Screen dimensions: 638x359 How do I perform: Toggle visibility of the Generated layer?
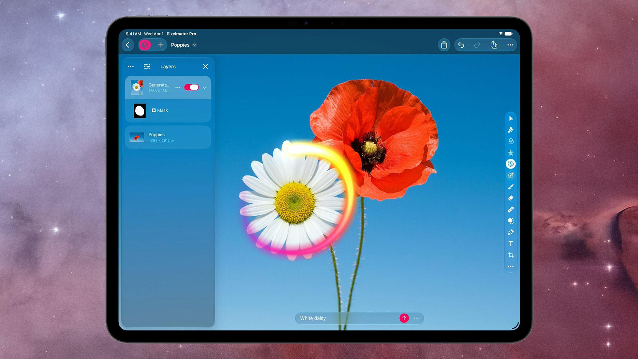click(192, 87)
